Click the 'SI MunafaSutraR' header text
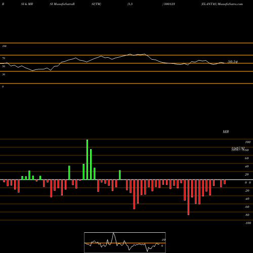253x253 pixels. point(62,4)
